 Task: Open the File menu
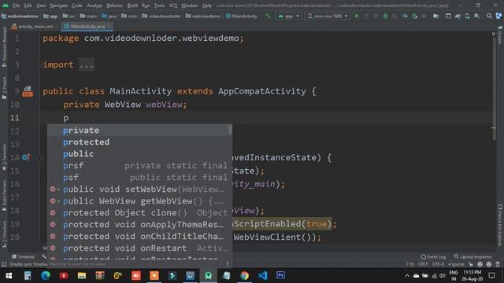coord(16,6)
